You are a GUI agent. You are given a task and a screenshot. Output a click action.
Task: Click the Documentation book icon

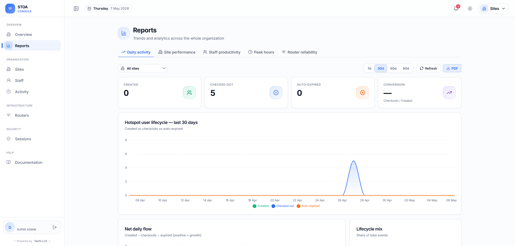pyautogui.click(x=9, y=162)
